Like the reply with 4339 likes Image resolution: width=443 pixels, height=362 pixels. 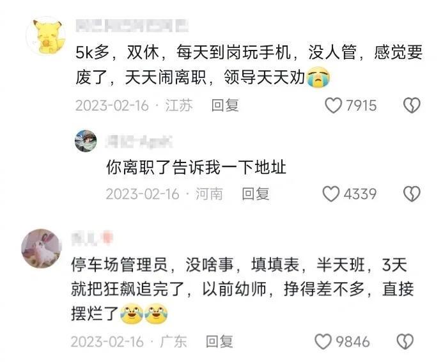pos(331,194)
